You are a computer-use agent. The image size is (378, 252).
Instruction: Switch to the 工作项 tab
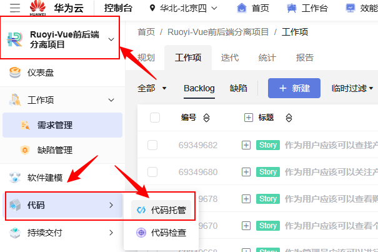click(188, 58)
